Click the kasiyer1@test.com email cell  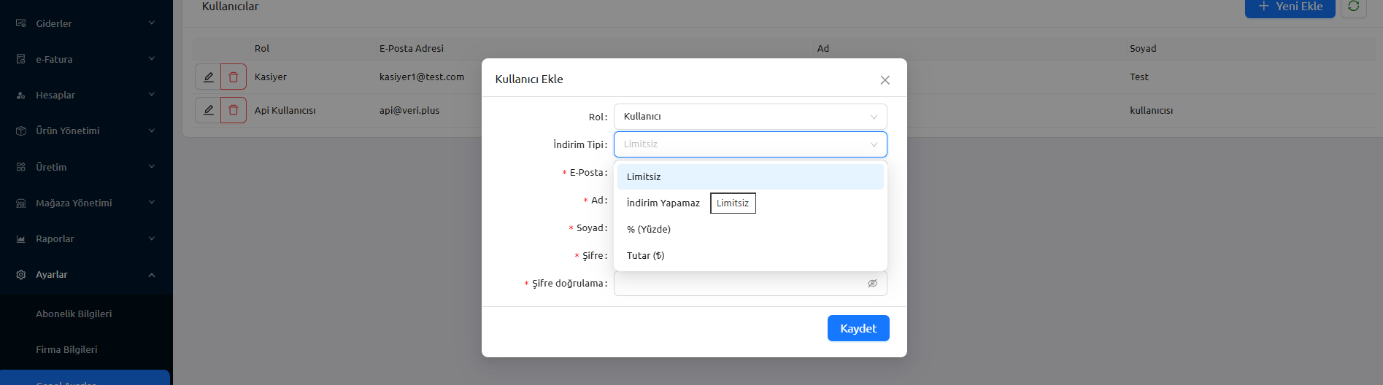[422, 77]
